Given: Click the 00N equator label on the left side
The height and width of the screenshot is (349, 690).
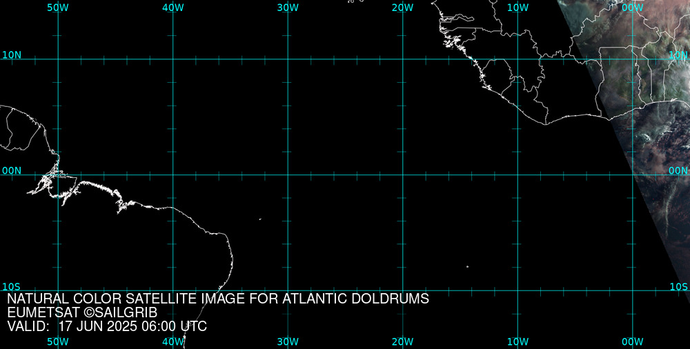Looking at the screenshot, I should pyautogui.click(x=12, y=171).
